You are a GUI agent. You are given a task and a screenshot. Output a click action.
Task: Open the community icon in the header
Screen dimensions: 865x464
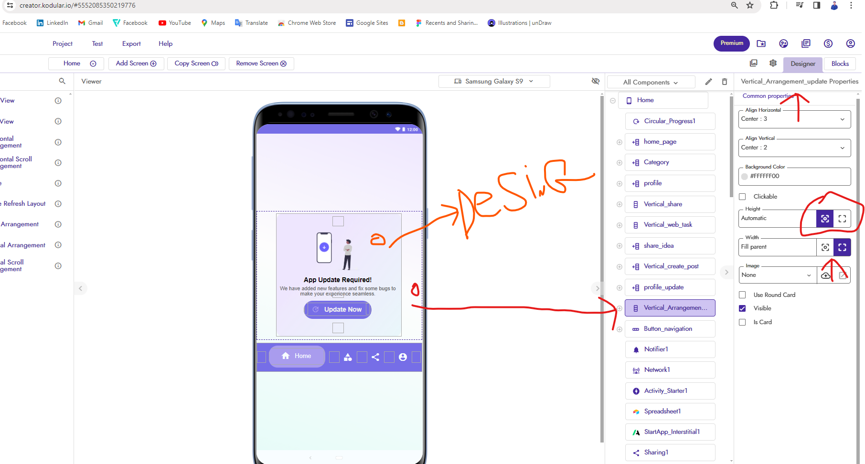coord(783,43)
